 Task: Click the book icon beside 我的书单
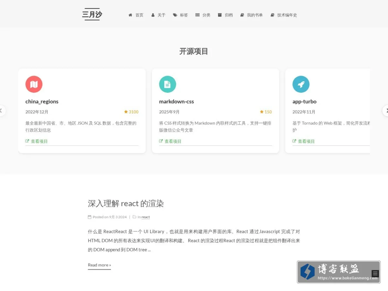tap(242, 15)
